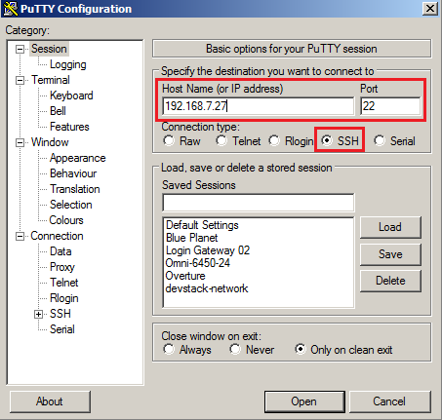This screenshot has height=420, width=442.
Task: Click the Save button
Action: tap(390, 254)
